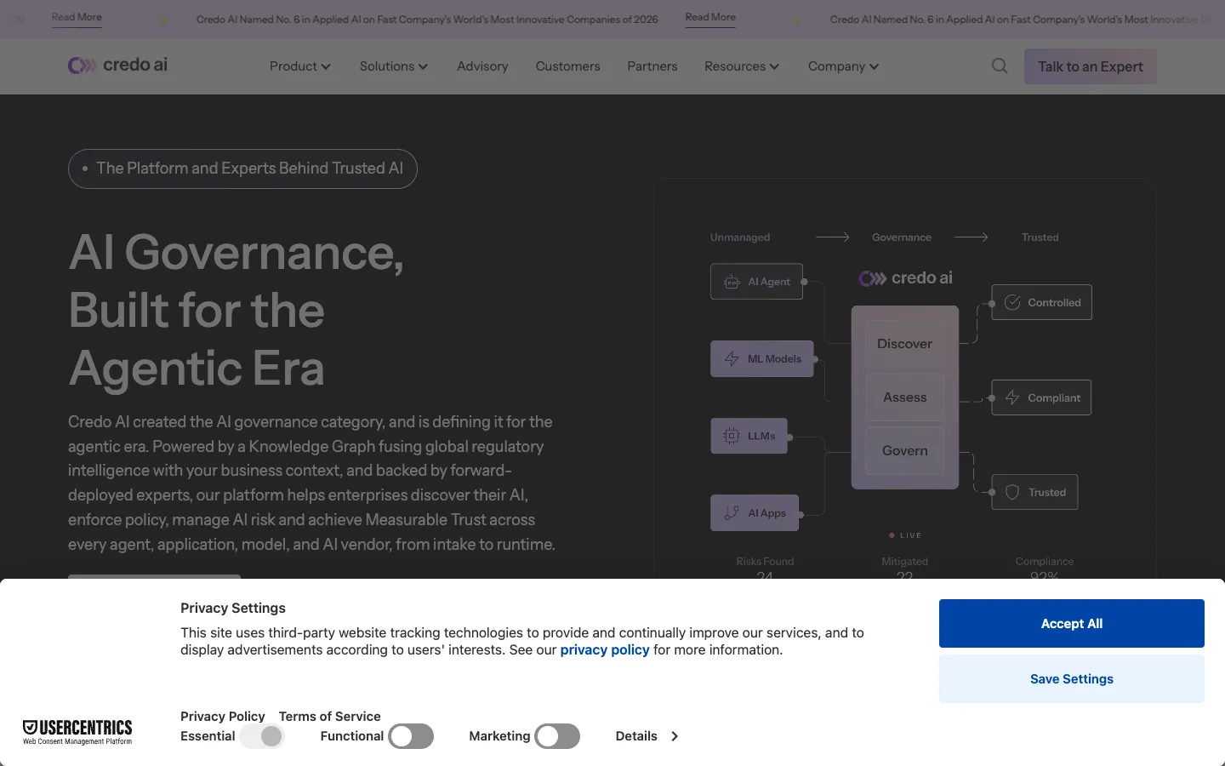1225x766 pixels.
Task: Open the Customers menu item
Action: [x=567, y=66]
